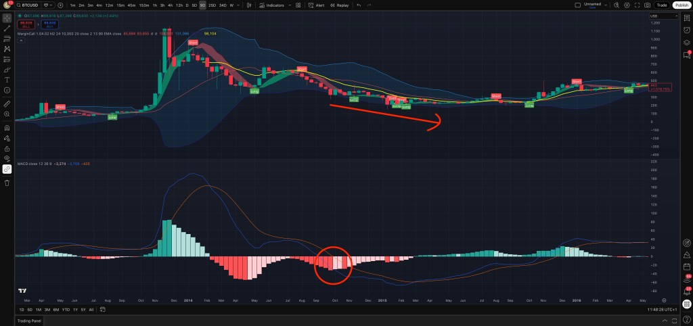Delete drawings with trash icon
Screen dimensions: 693x326
point(7,183)
